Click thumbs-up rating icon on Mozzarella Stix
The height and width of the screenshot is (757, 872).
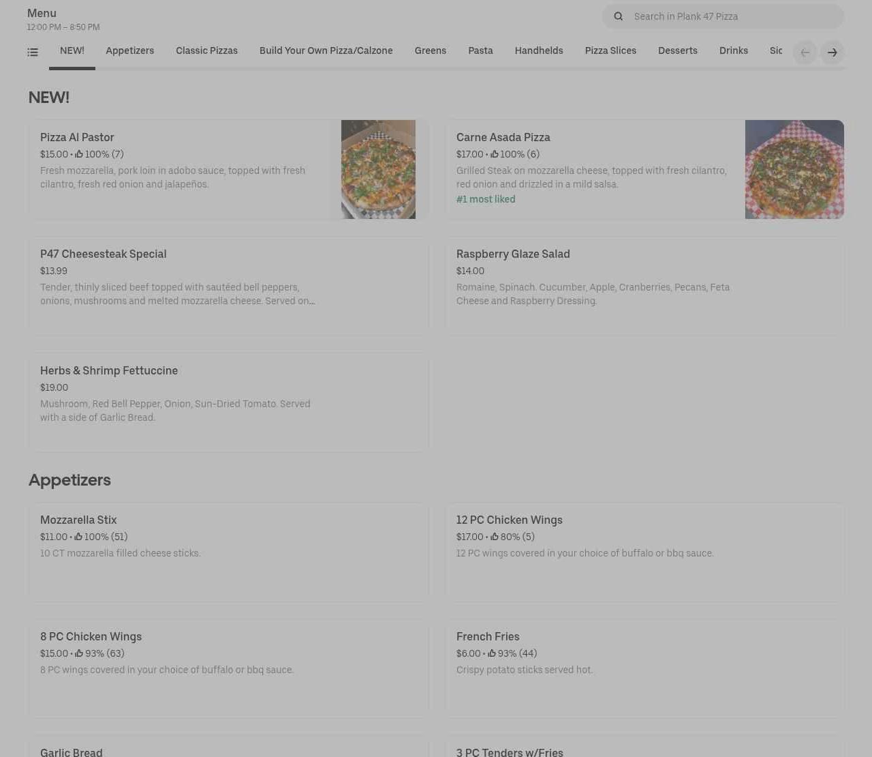click(78, 537)
